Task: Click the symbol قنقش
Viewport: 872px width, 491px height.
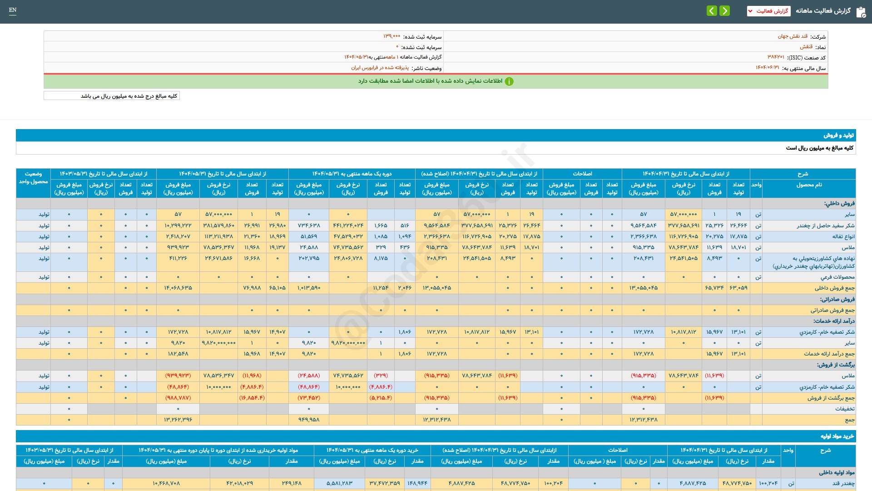Action: pos(806,47)
